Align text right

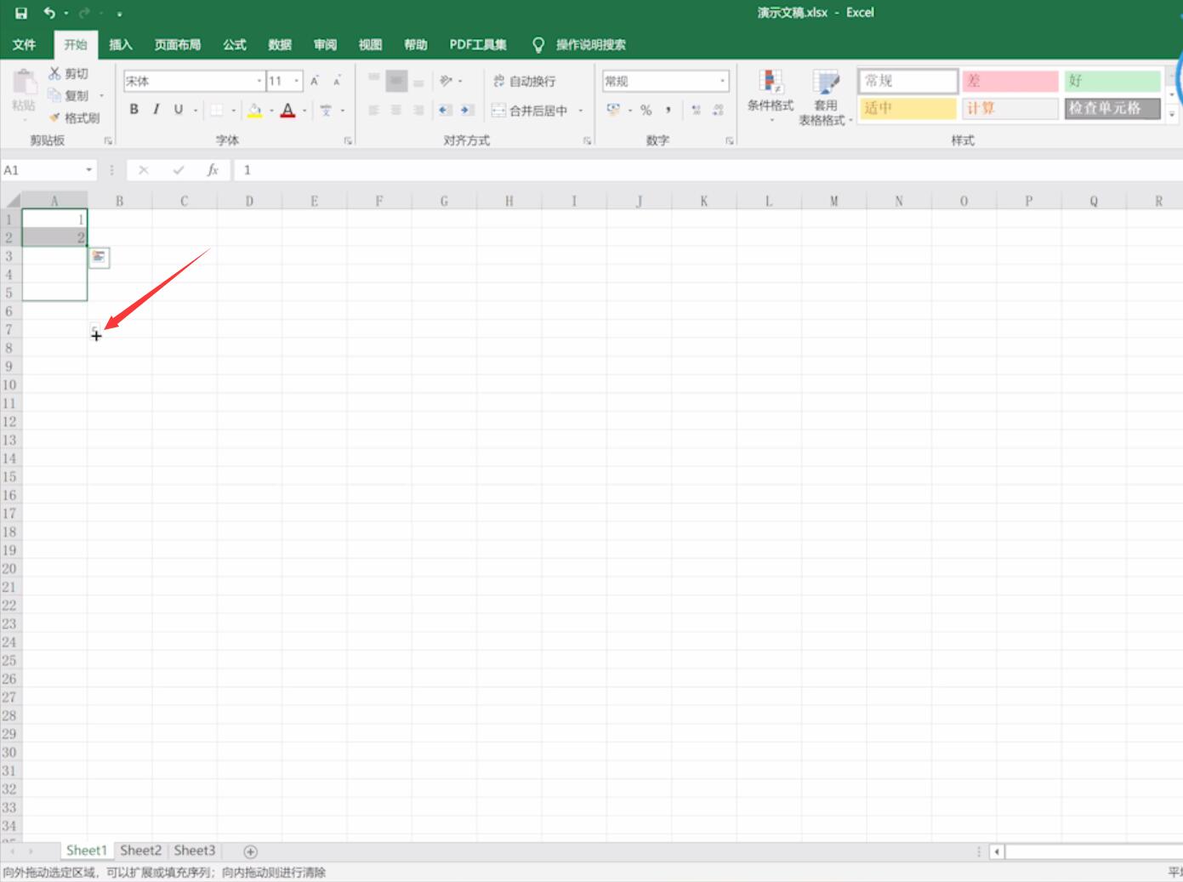(x=418, y=110)
